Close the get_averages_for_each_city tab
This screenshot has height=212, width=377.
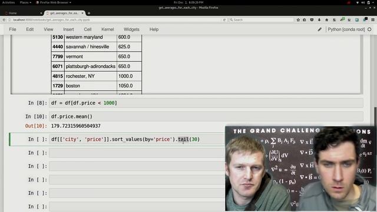82,13
